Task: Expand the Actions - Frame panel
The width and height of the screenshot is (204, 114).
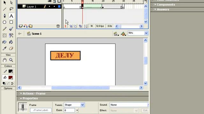Action: [x=21, y=93]
